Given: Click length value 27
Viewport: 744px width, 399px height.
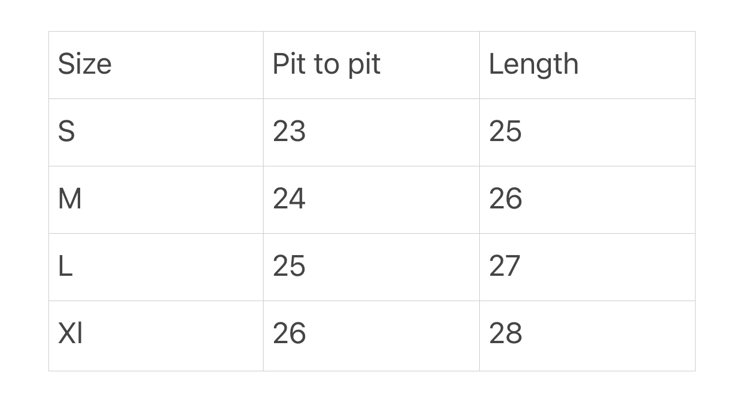Looking at the screenshot, I should [505, 266].
